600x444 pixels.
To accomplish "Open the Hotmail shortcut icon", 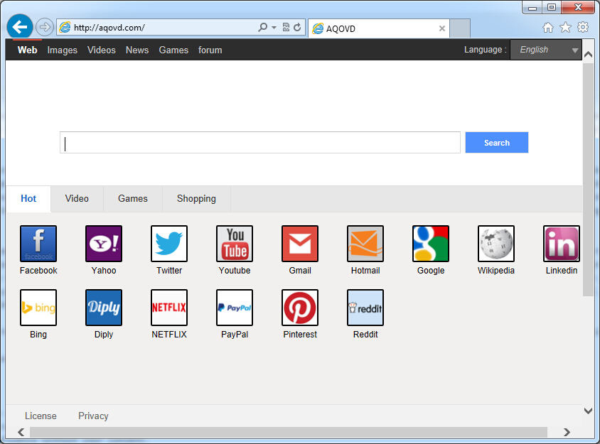I will pyautogui.click(x=365, y=244).
